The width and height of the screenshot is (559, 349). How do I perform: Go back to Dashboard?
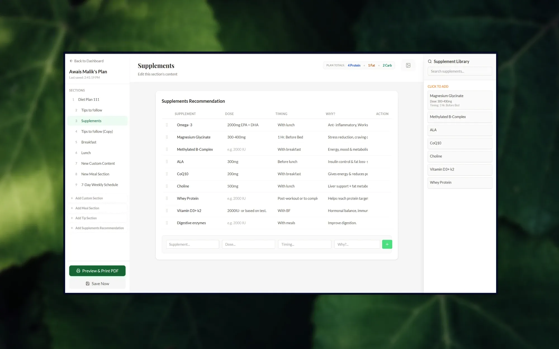click(x=86, y=61)
